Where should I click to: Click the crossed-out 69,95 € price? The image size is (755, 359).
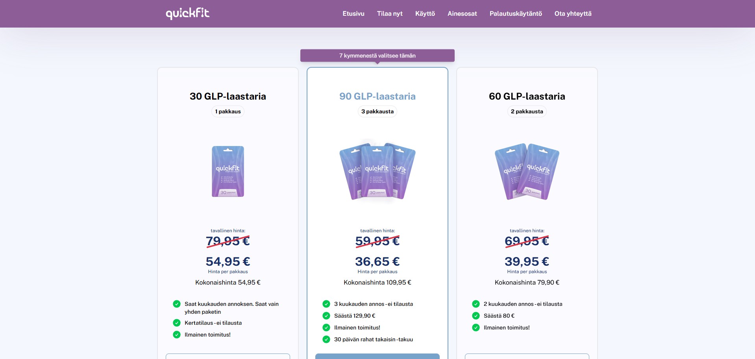(x=527, y=241)
